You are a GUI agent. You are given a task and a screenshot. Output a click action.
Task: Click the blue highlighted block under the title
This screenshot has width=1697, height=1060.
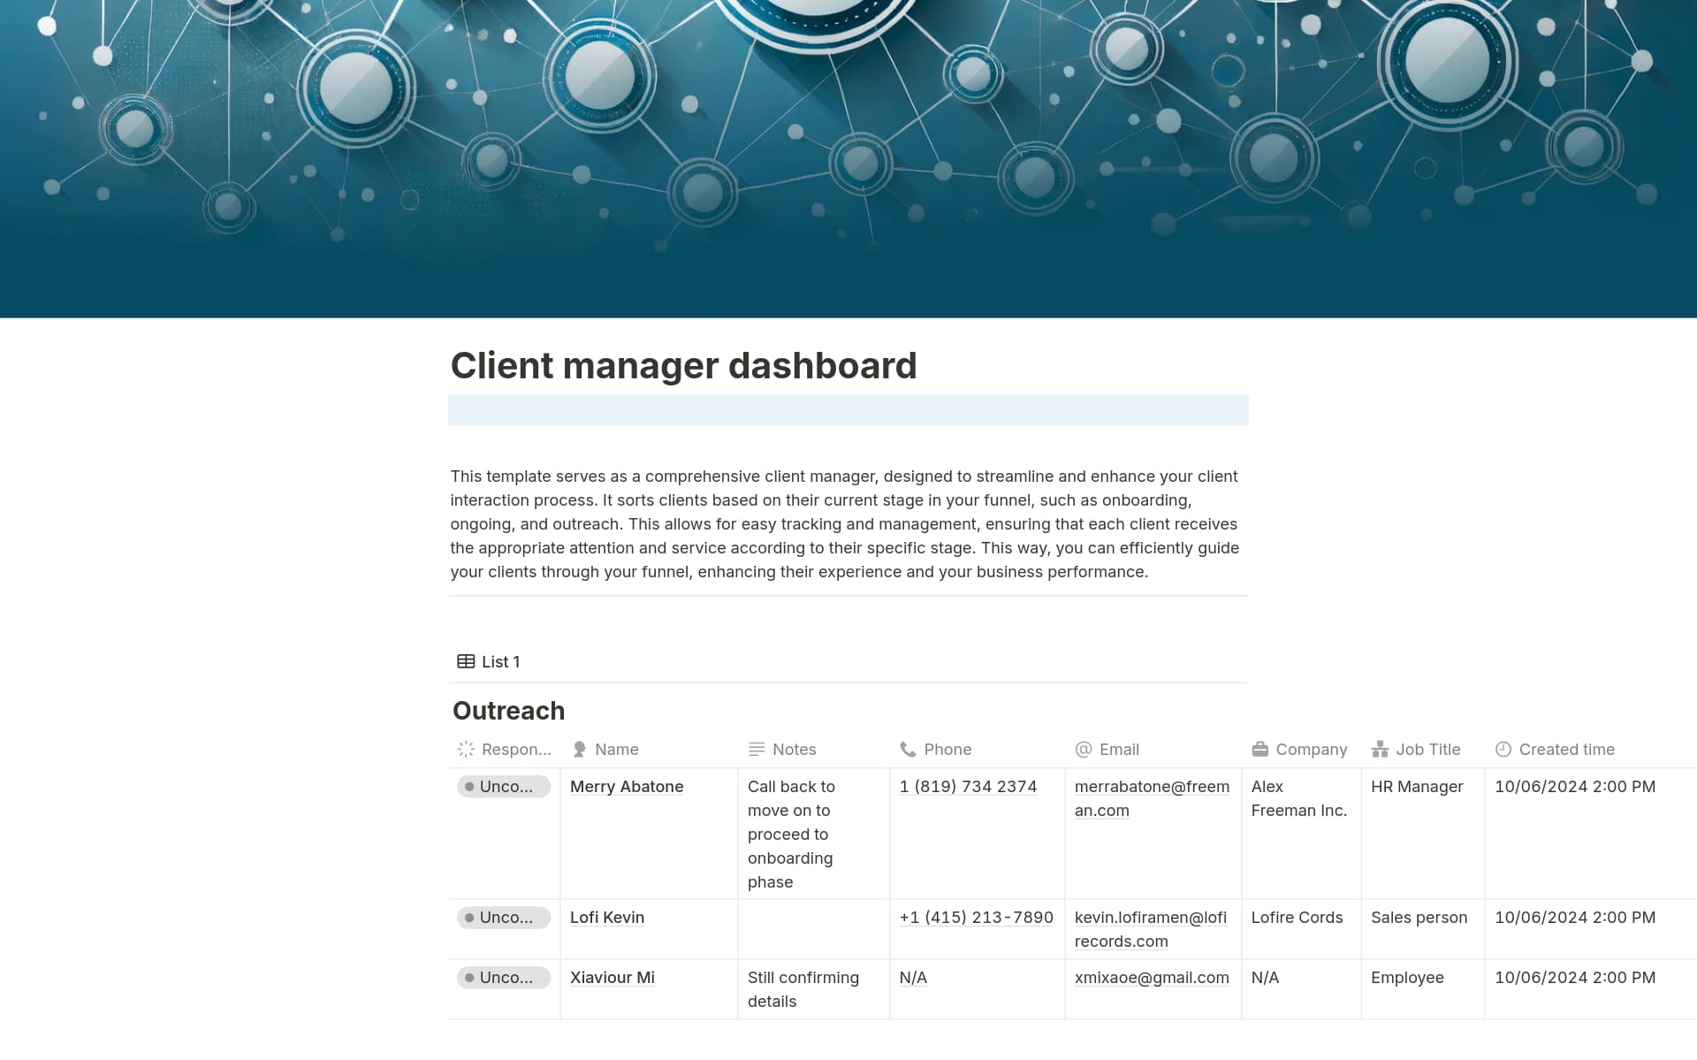coord(848,410)
